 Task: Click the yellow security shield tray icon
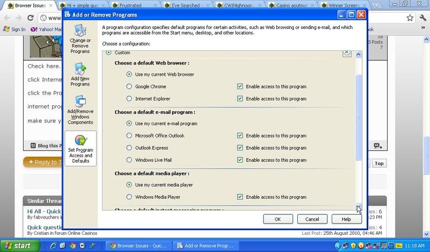(353, 246)
